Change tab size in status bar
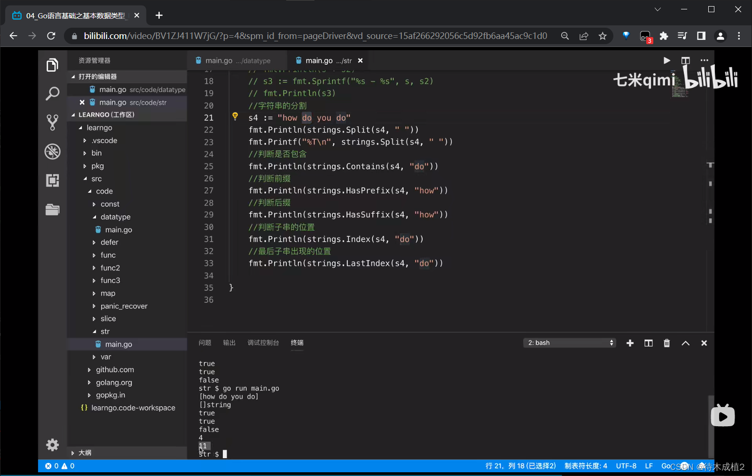Viewport: 752px width, 476px height. pyautogui.click(x=586, y=466)
